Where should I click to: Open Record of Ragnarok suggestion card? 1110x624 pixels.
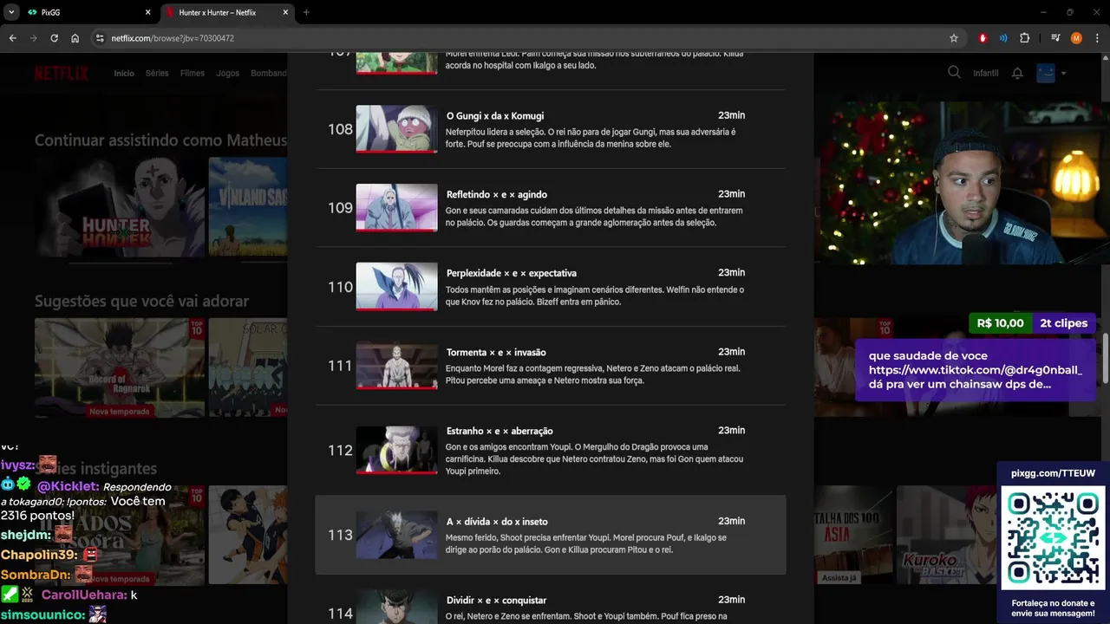(120, 367)
